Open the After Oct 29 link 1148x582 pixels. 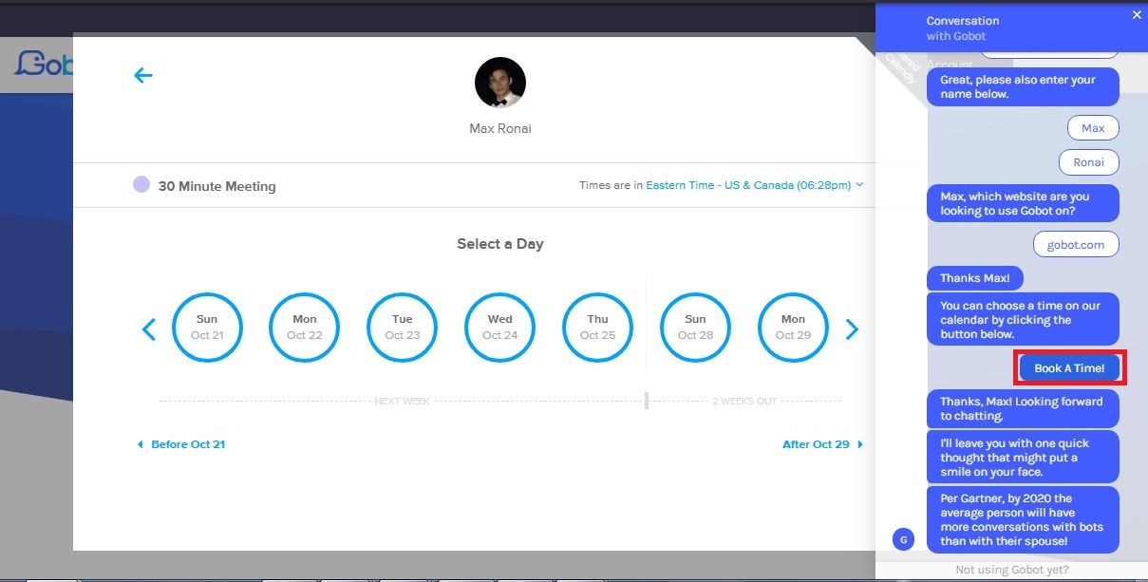pos(822,444)
